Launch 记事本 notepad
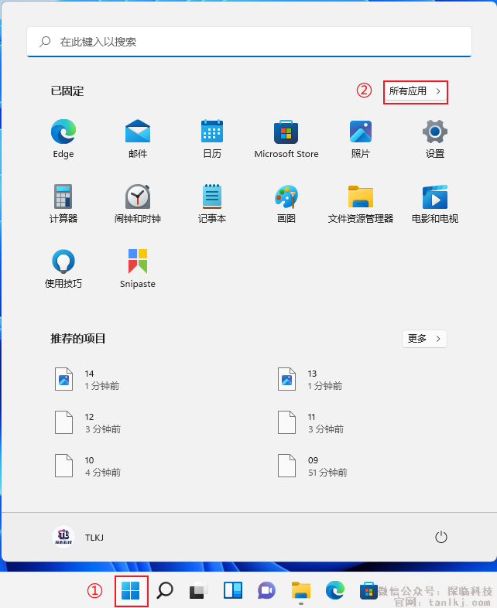Viewport: 497px width, 608px height. [x=212, y=203]
